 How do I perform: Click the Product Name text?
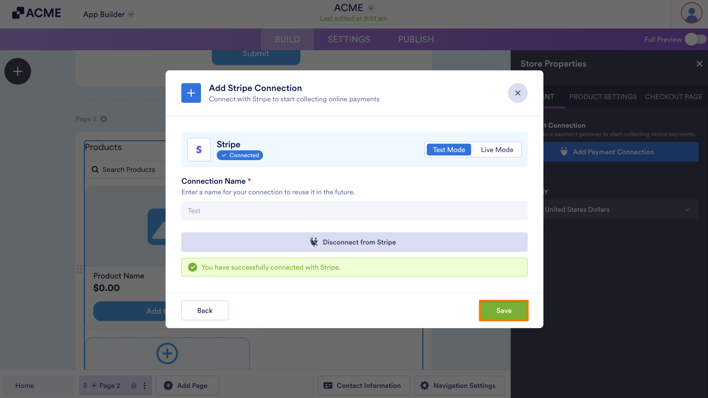click(119, 276)
